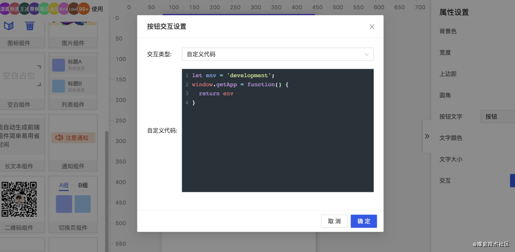515x252 pixels.
Task: Click the 使用 text beside avatars
Action: point(97,9)
